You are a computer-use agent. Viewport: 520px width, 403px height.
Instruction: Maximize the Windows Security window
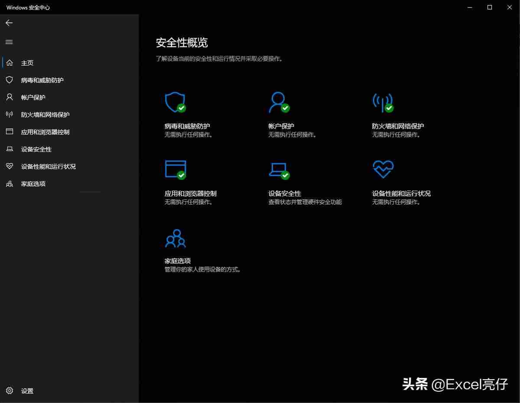pos(490,7)
